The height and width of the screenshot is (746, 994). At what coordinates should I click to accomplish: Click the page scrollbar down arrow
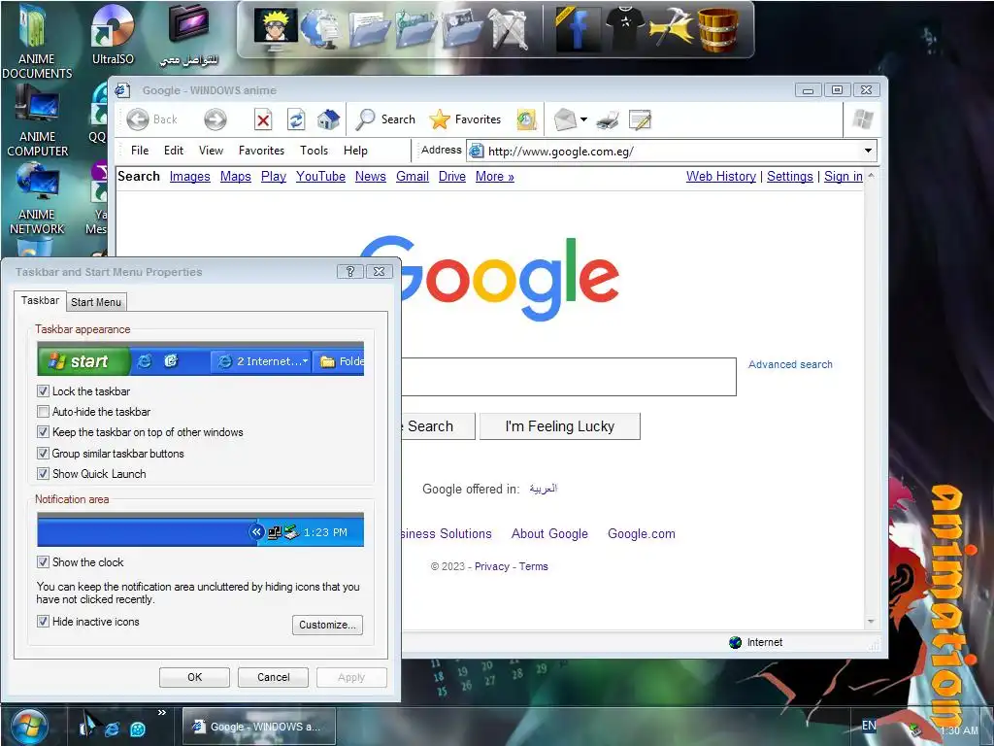[871, 622]
